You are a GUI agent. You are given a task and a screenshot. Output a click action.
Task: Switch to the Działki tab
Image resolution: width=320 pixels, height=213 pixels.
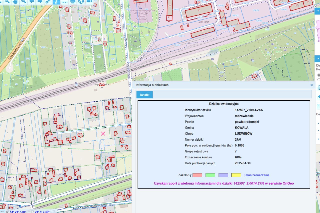(144, 95)
